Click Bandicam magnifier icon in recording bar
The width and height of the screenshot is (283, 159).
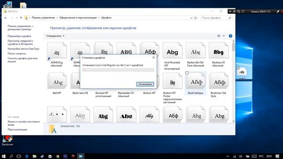[x=239, y=11]
